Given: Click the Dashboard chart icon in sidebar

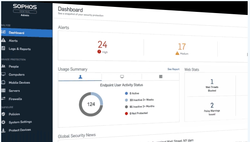Looking at the screenshot, I should (x=3, y=32).
